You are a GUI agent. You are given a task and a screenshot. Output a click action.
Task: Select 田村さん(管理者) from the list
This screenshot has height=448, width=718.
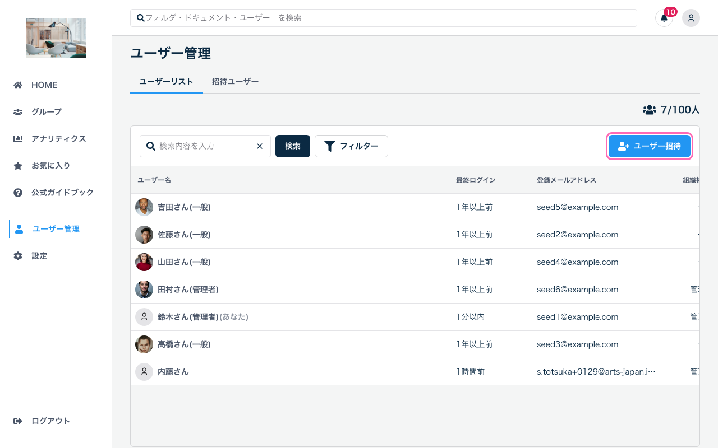188,290
